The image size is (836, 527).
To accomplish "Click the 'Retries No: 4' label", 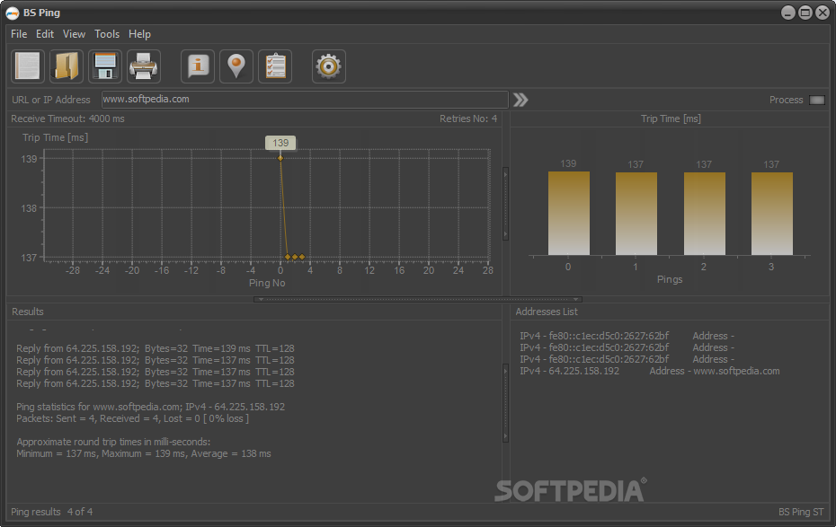I will pos(468,119).
